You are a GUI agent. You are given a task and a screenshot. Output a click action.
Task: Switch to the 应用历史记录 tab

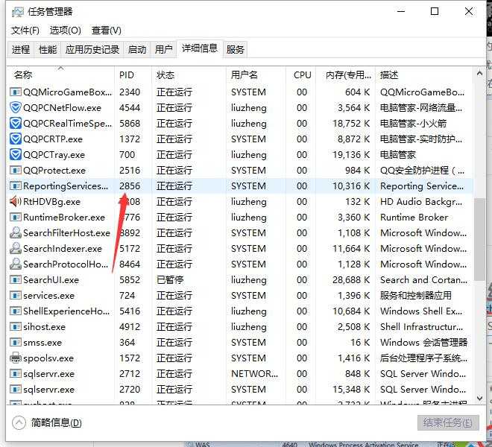[x=92, y=50]
